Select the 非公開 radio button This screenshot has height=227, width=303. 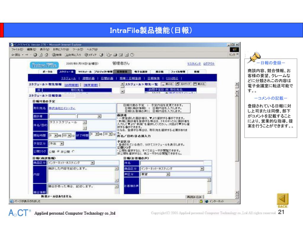pyautogui.click(x=73, y=152)
